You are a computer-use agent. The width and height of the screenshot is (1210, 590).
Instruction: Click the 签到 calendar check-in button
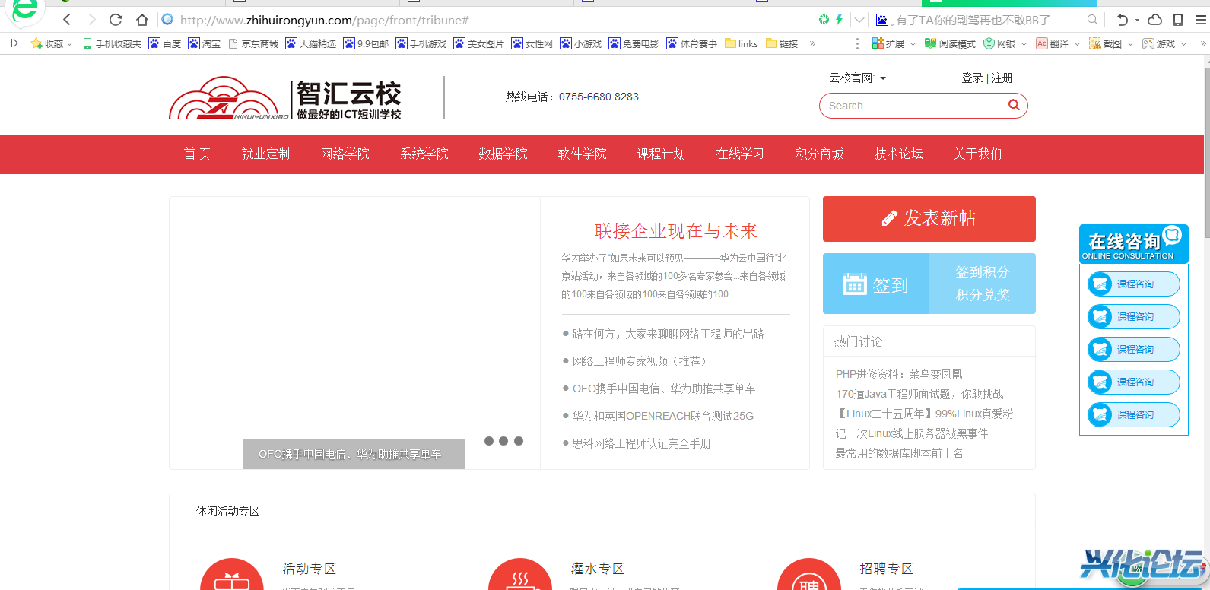876,284
